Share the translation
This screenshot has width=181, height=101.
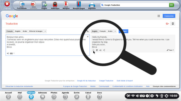pos(104,50)
